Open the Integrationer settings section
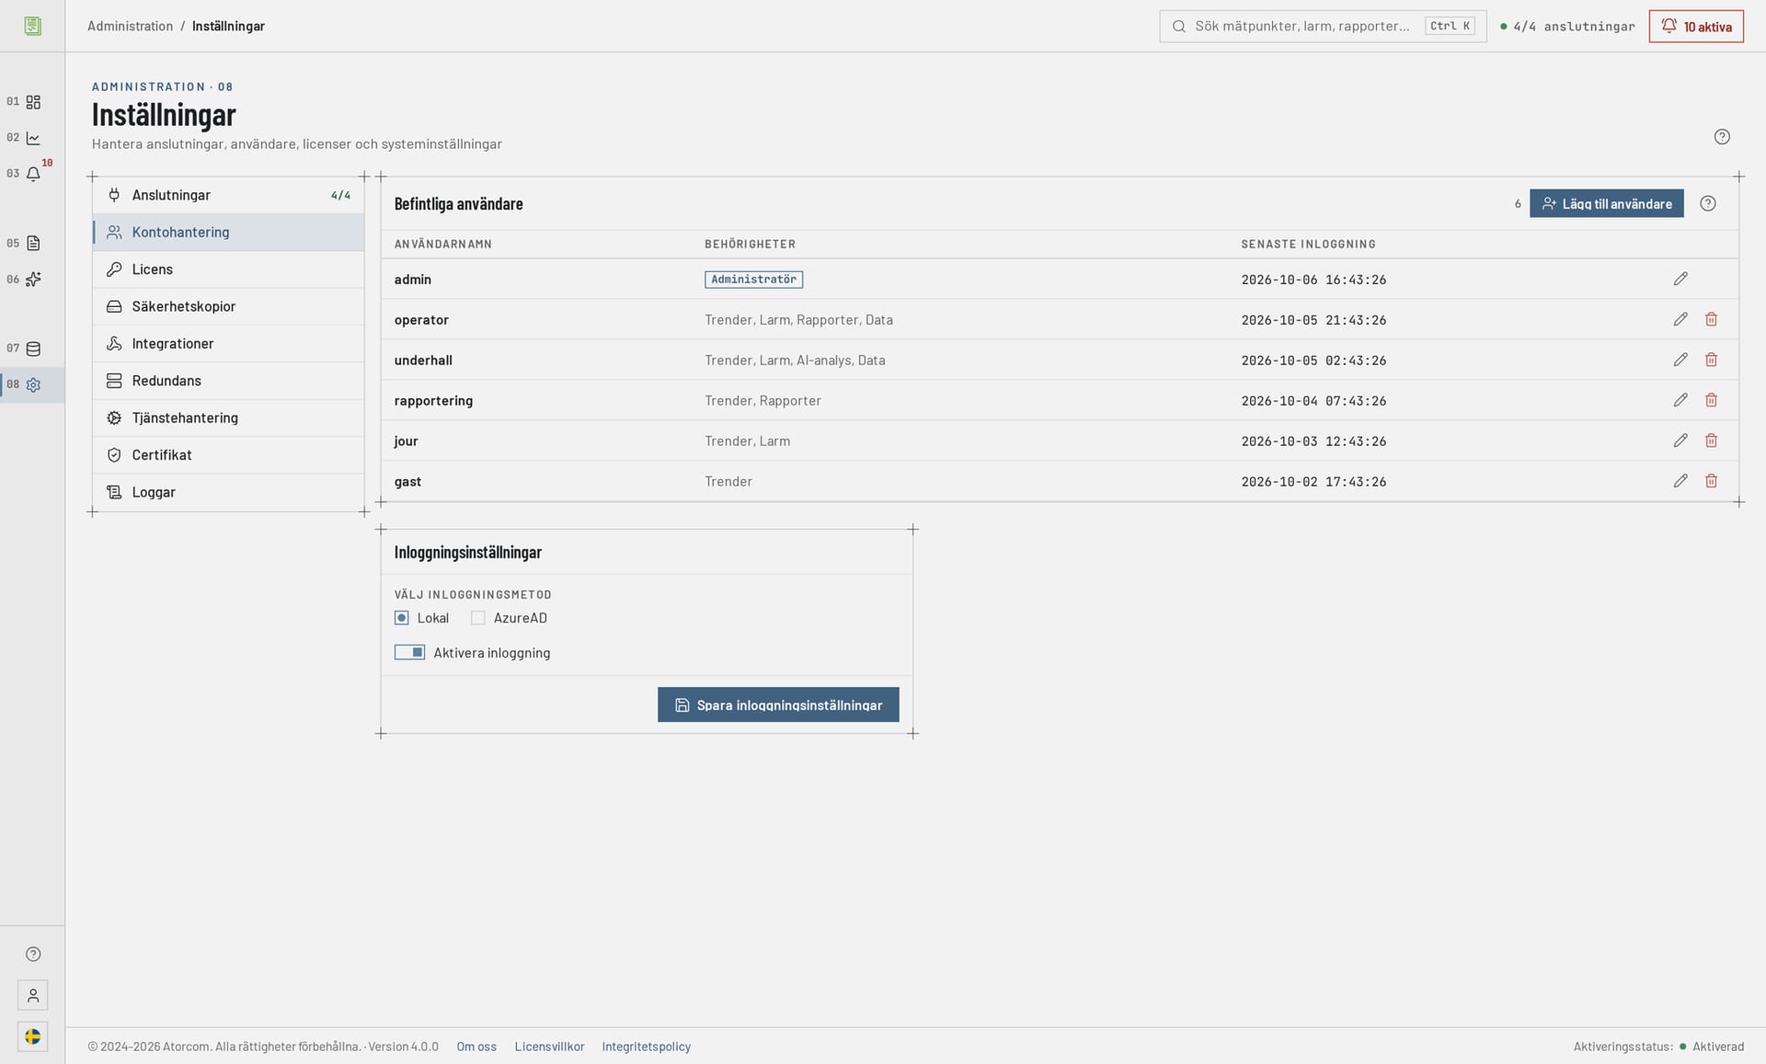 click(228, 344)
